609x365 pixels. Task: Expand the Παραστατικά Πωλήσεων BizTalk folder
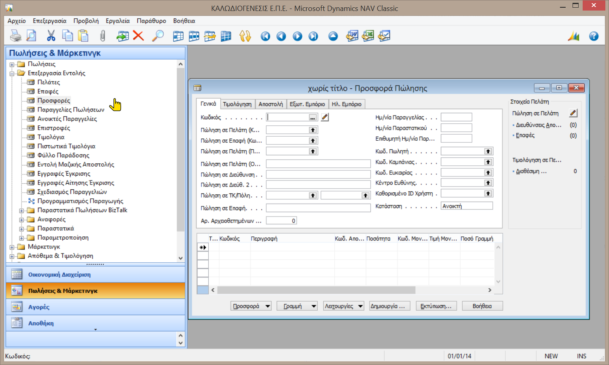[x=22, y=210]
